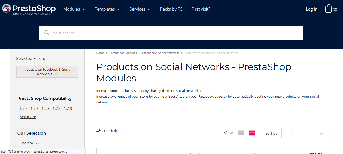Collapse Our Selection section
The height and width of the screenshot is (154, 343).
[75, 133]
